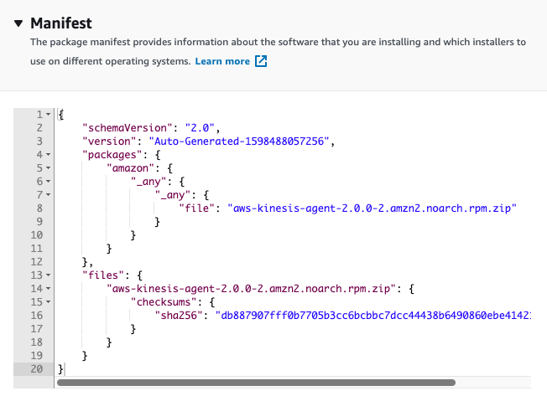Image resolution: width=547 pixels, height=396 pixels.
Task: Select line number 20 in the gutter
Action: click(37, 369)
